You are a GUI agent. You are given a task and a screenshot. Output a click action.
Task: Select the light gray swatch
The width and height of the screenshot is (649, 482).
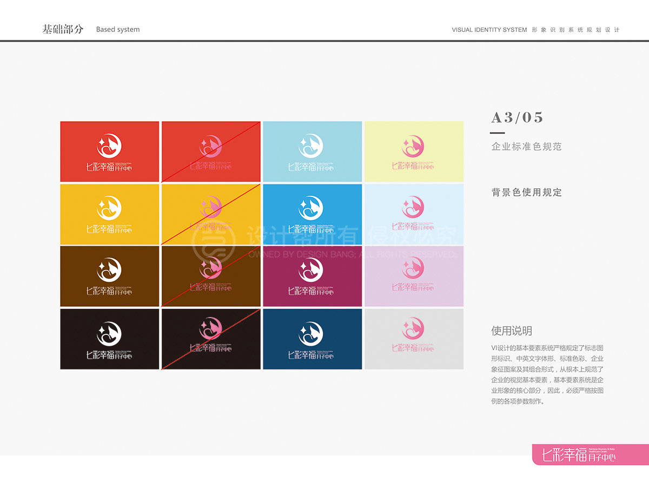[x=414, y=339]
